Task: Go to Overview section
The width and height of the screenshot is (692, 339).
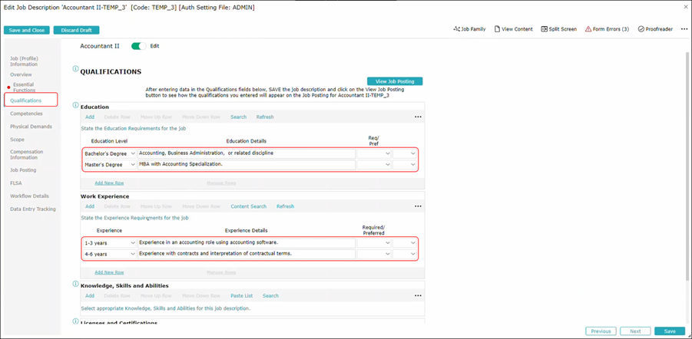Action: point(21,74)
